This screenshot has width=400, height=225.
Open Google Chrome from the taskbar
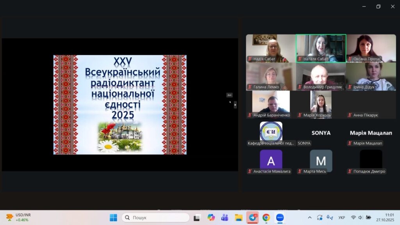coord(266,218)
